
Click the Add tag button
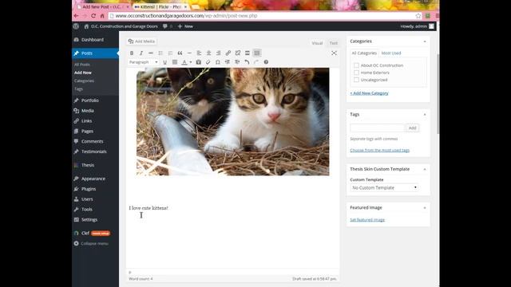[x=412, y=128]
